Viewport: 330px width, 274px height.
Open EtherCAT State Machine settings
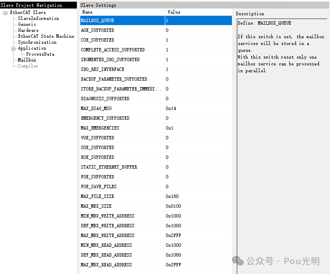(46, 36)
